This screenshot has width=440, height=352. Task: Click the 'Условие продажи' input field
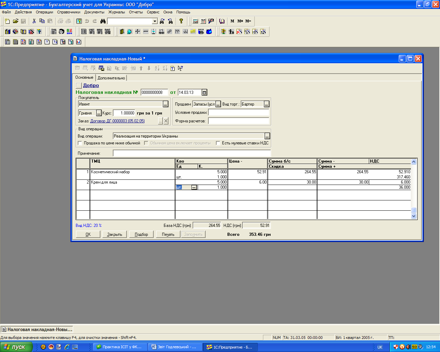[x=239, y=112]
